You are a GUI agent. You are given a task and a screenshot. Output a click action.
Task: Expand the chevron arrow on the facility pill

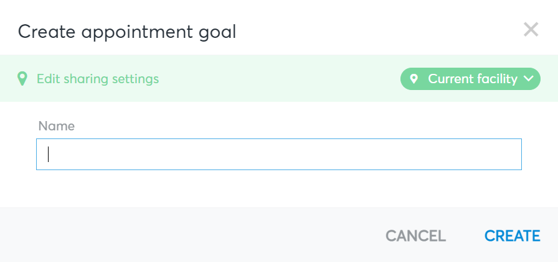(x=529, y=78)
